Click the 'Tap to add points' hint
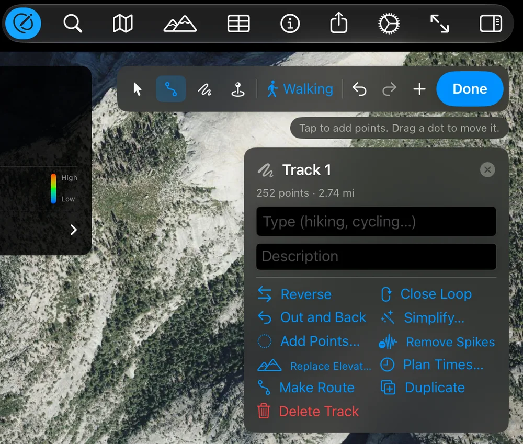The width and height of the screenshot is (523, 444). 399,128
